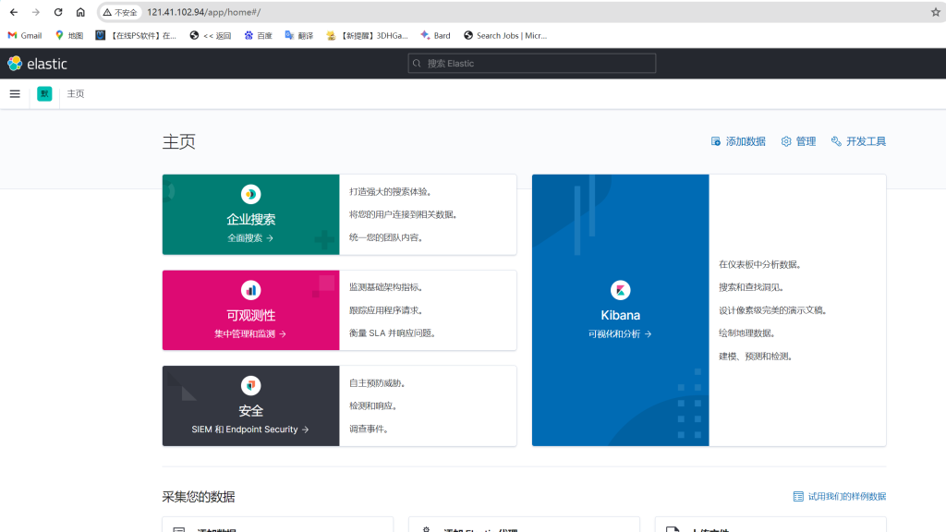Click the text 衡量 SLA 并响应问题。
This screenshot has height=532, width=946.
(x=393, y=332)
